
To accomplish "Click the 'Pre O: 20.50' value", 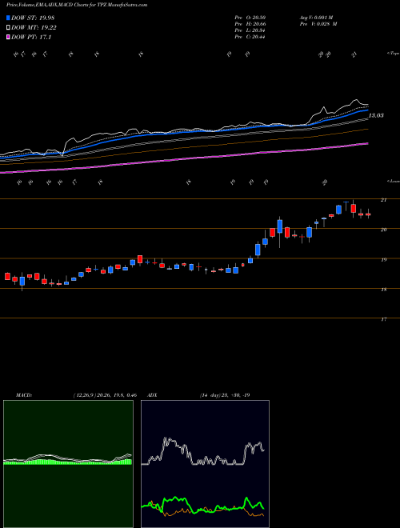I will point(250,18).
